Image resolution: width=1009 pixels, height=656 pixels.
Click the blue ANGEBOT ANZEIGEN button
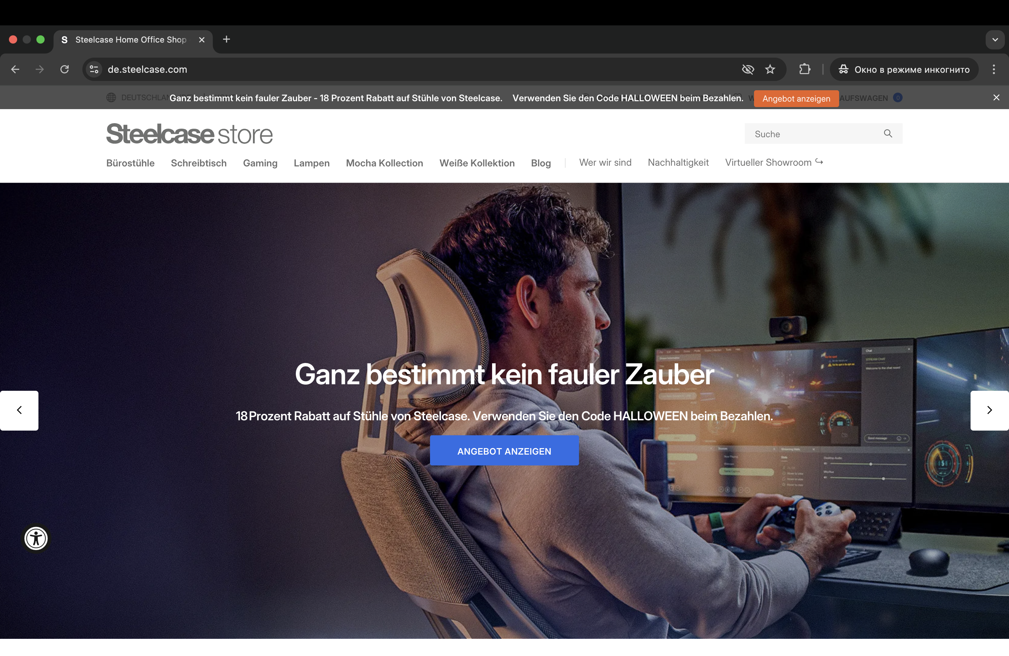pyautogui.click(x=504, y=451)
